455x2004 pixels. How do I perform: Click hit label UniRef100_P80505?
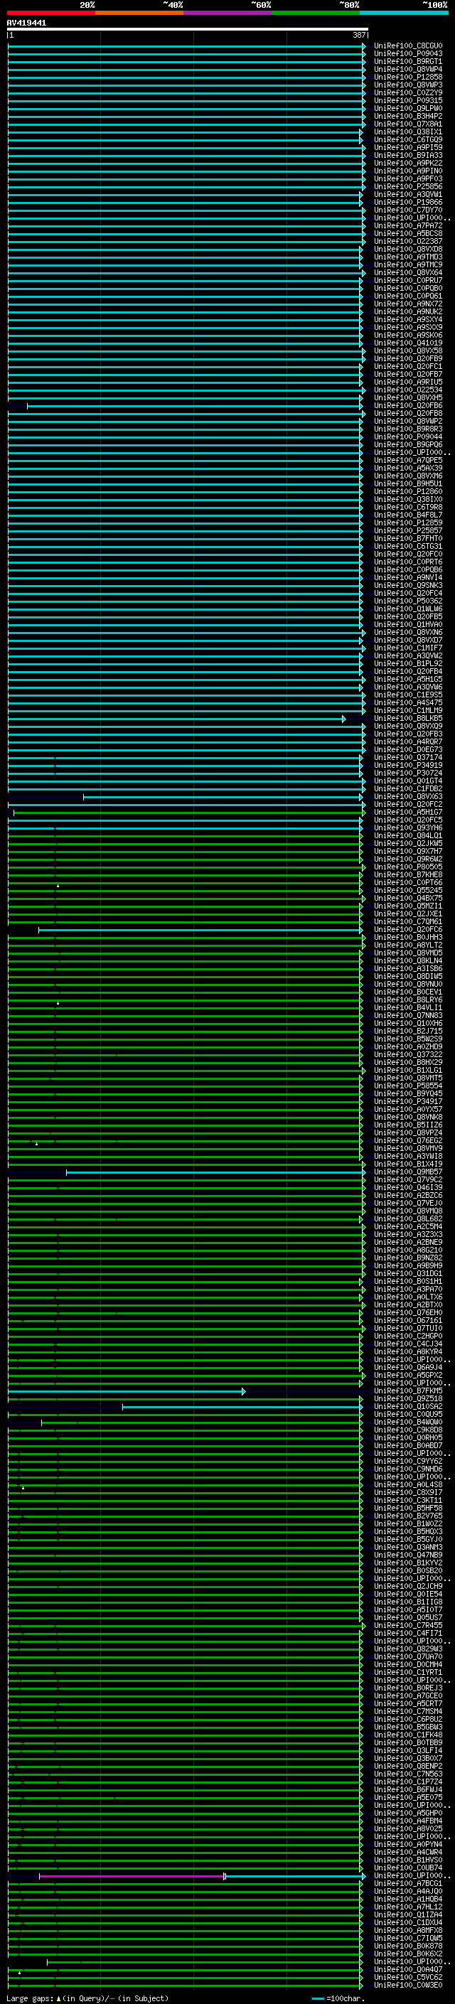pyautogui.click(x=407, y=867)
